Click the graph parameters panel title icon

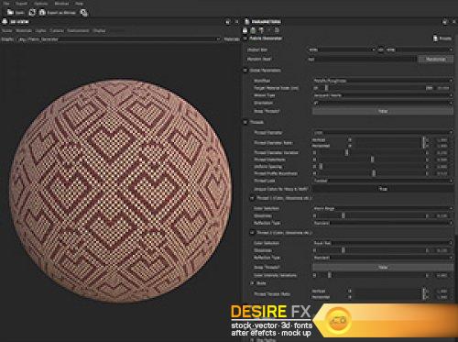pos(246,21)
